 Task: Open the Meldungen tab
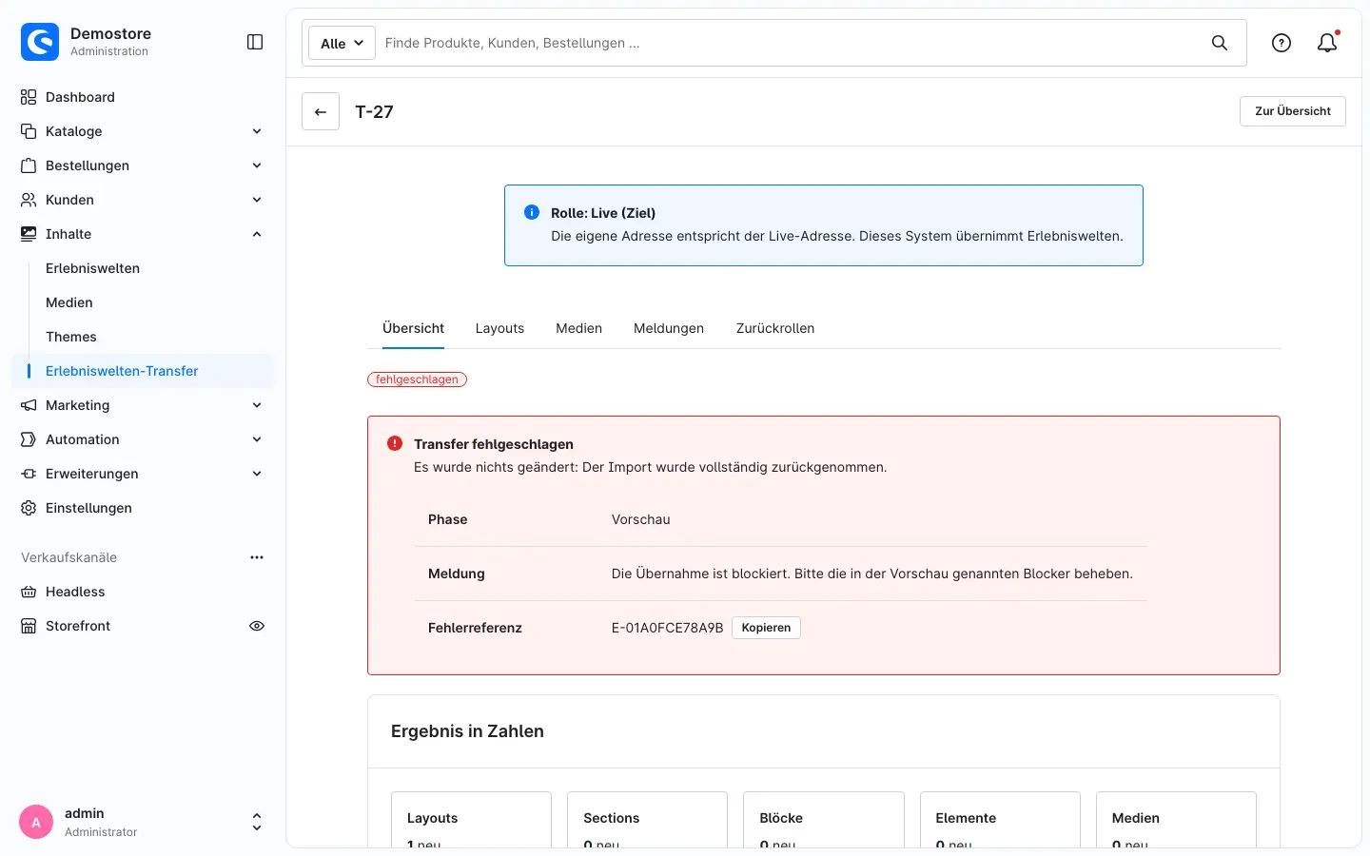coord(669,328)
